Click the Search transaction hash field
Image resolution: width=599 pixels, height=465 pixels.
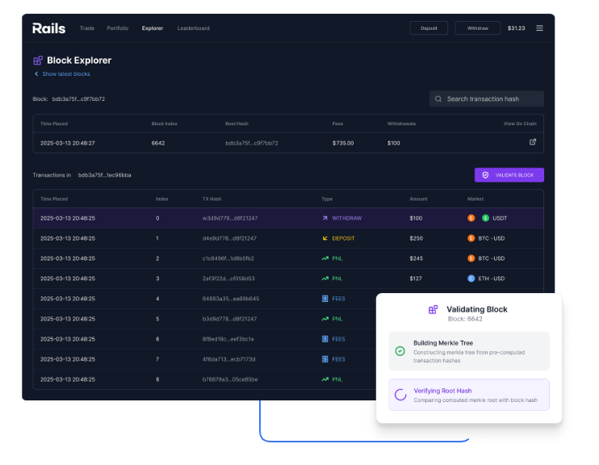coord(486,99)
